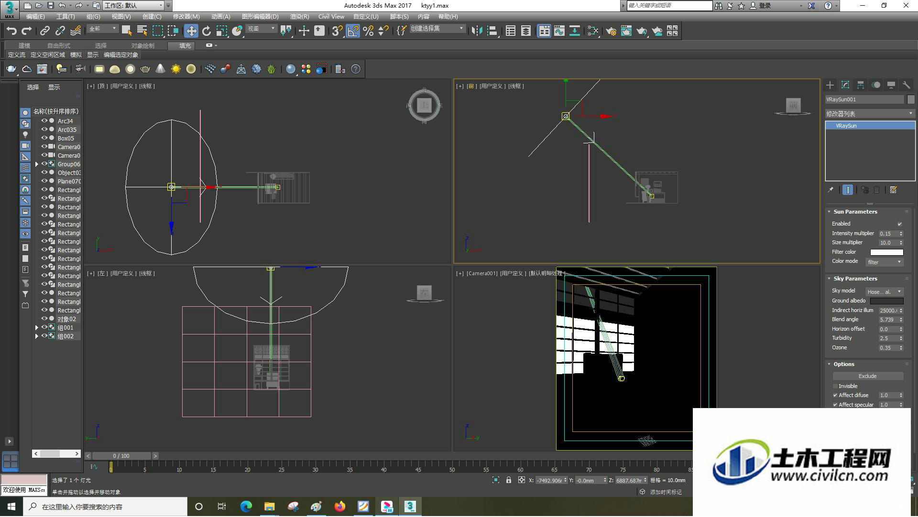Image resolution: width=918 pixels, height=517 pixels.
Task: Click the Windows taskbar search box
Action: point(106,507)
